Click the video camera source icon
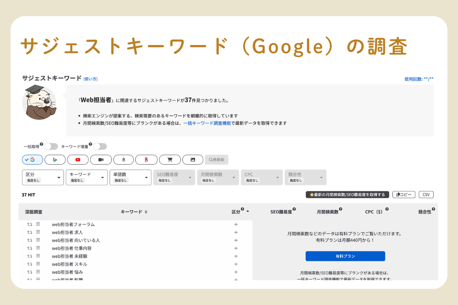 click(101, 160)
